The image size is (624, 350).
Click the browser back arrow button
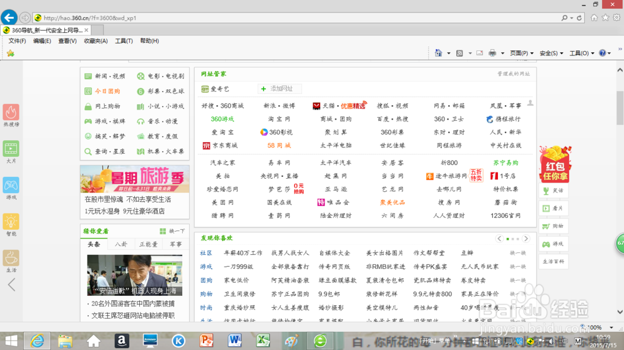[9, 17]
